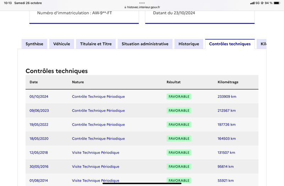
Task: Tap the home indicator bar at bottom
Action: pyautogui.click(x=142, y=183)
